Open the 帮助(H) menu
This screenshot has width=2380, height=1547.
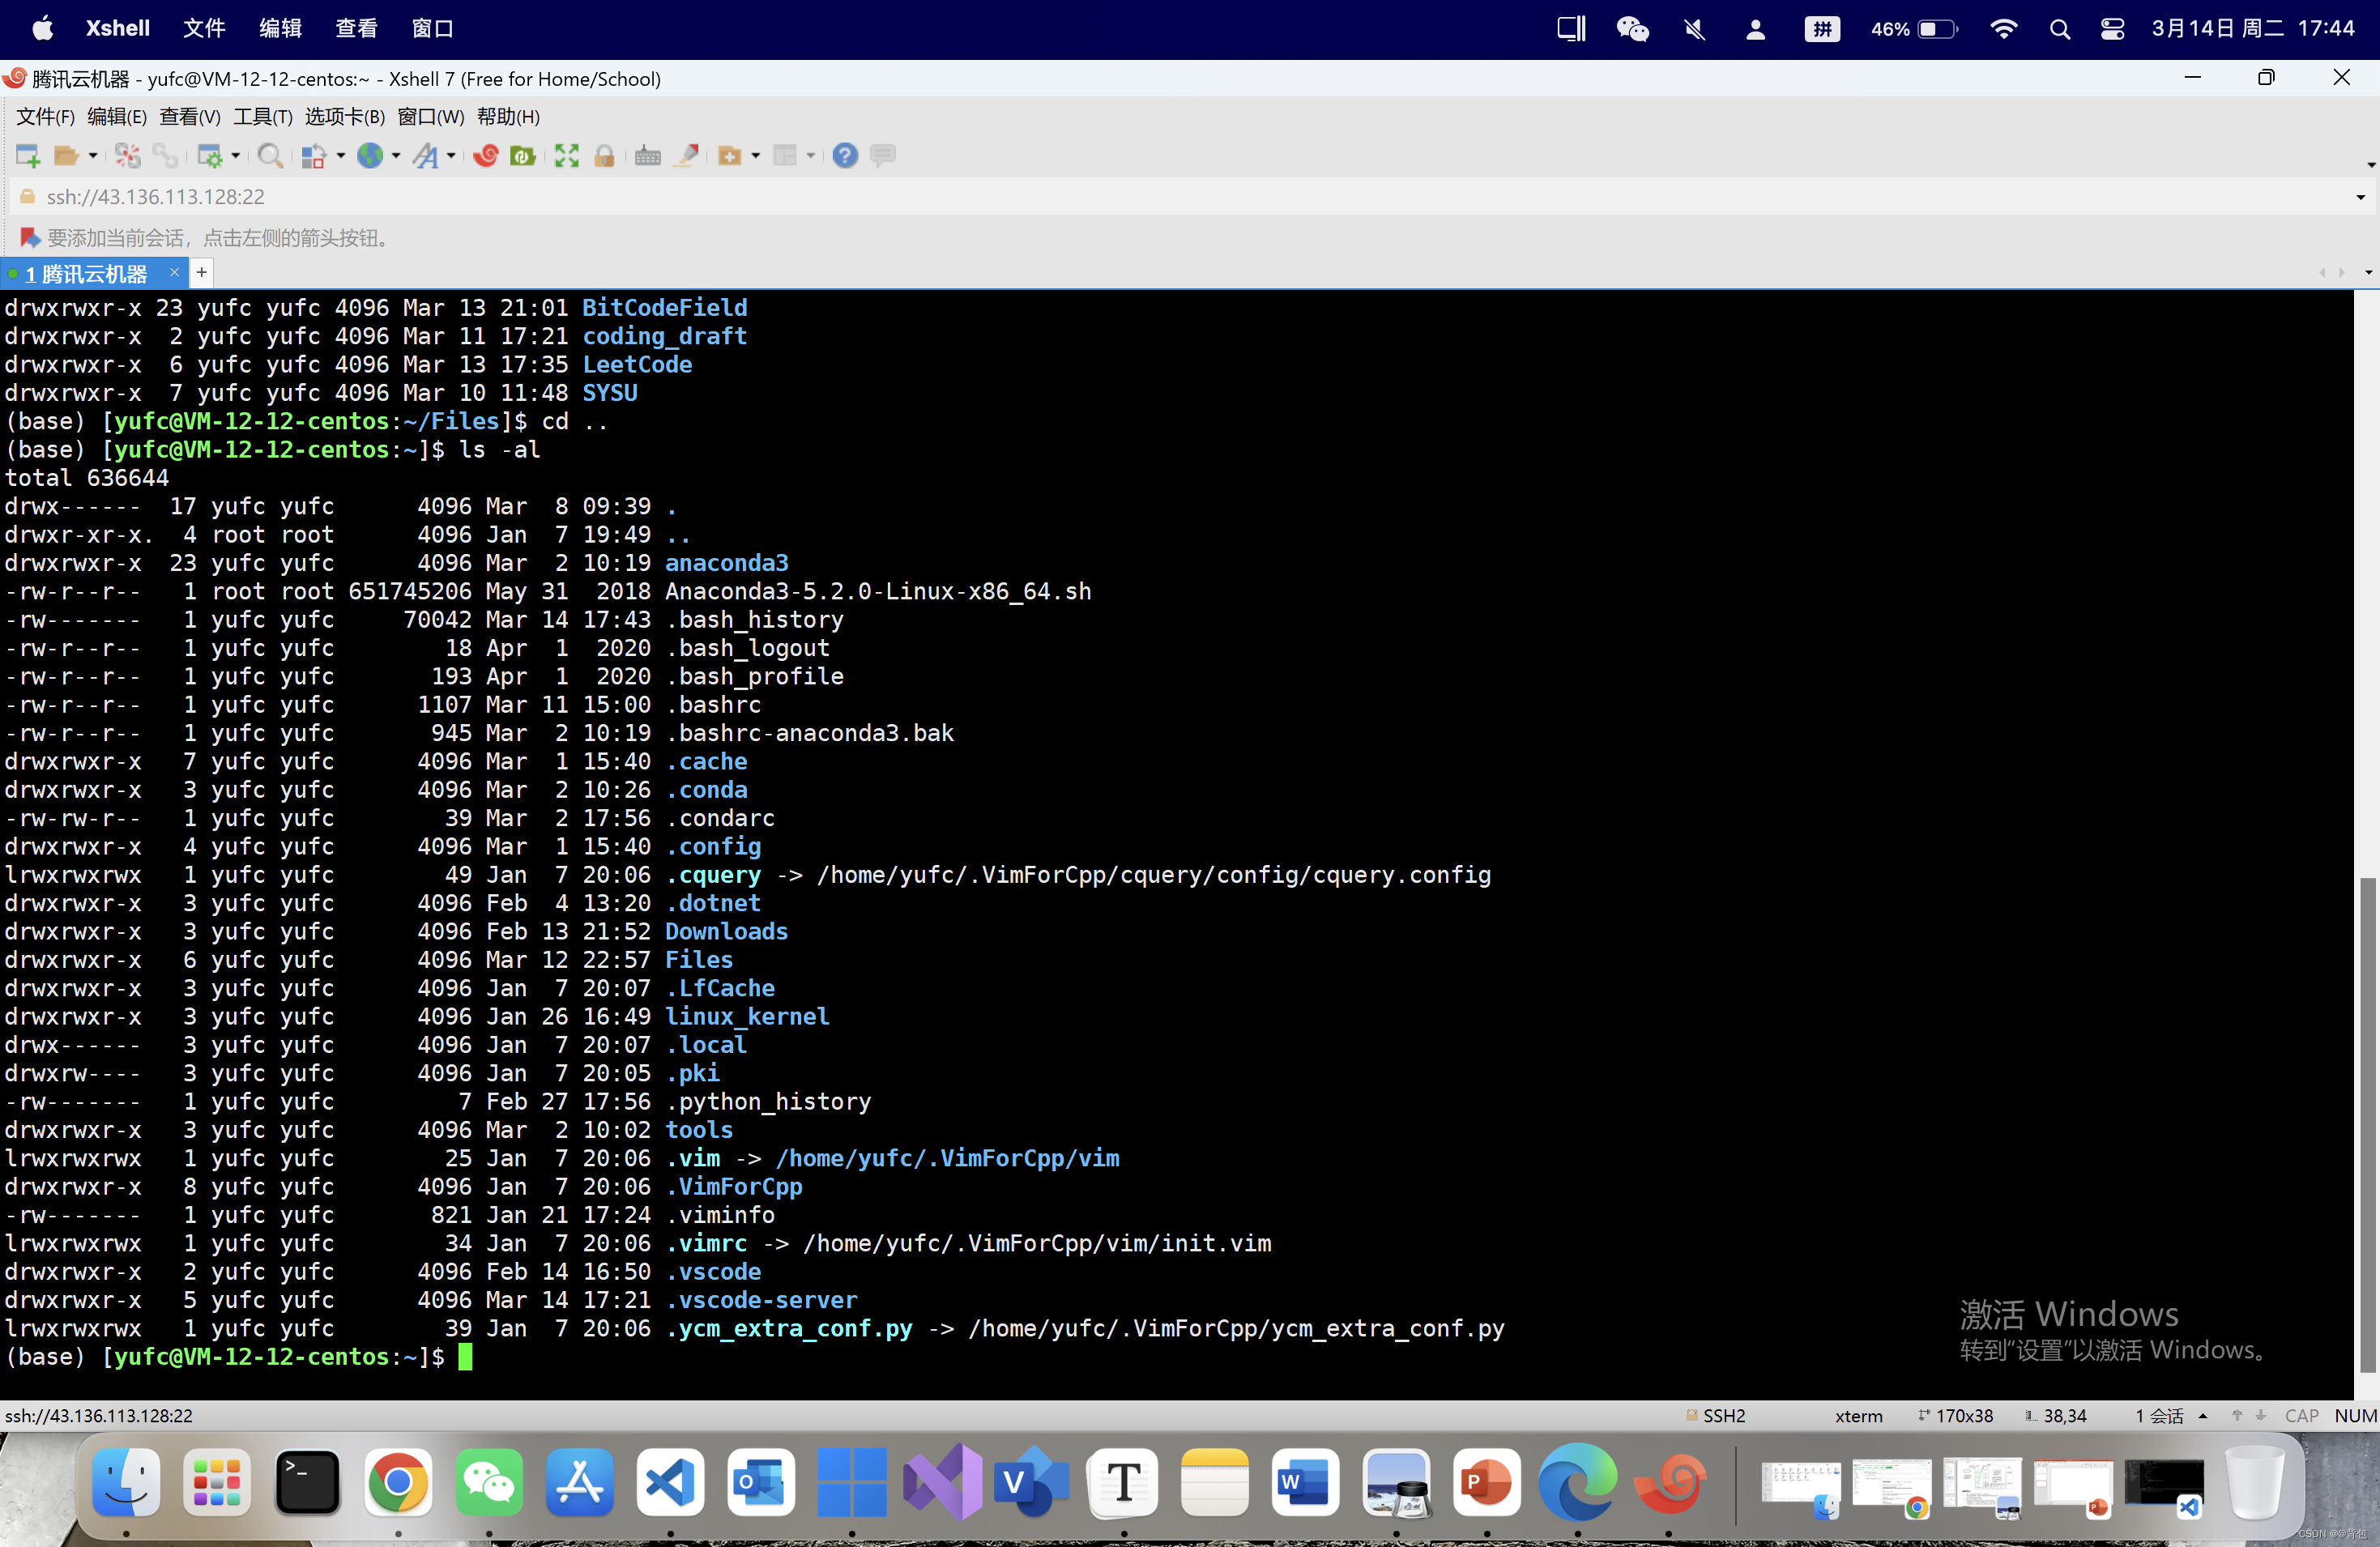click(508, 117)
